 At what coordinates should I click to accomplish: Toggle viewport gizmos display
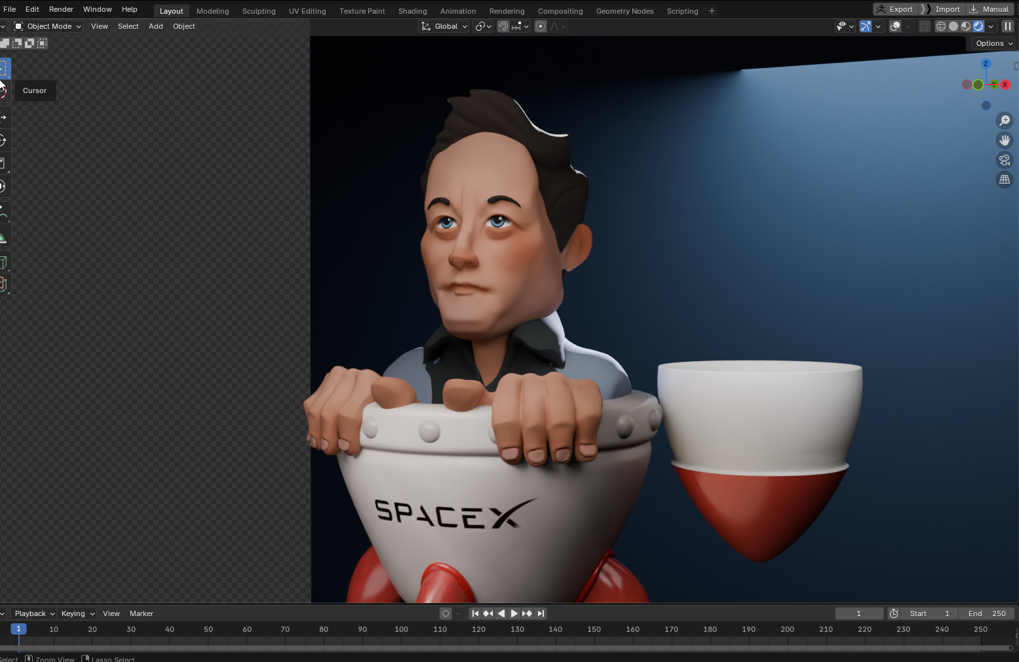[866, 26]
